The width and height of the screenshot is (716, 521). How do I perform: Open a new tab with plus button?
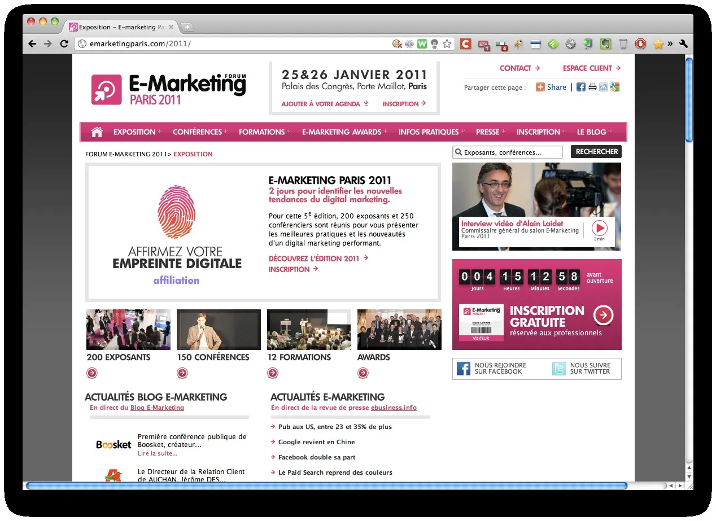(x=187, y=27)
